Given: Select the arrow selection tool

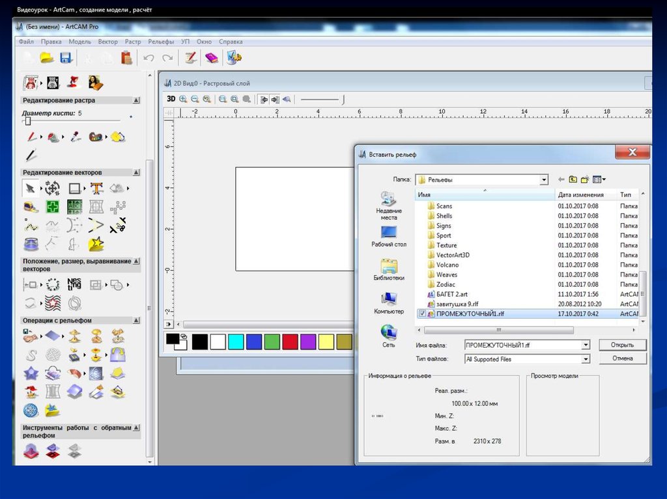Looking at the screenshot, I should [29, 189].
